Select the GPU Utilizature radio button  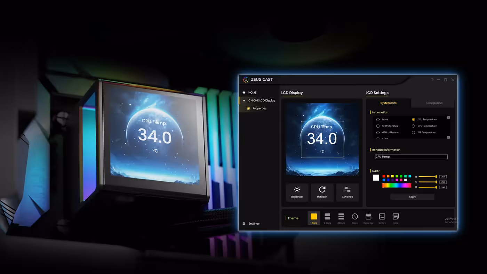point(378,132)
